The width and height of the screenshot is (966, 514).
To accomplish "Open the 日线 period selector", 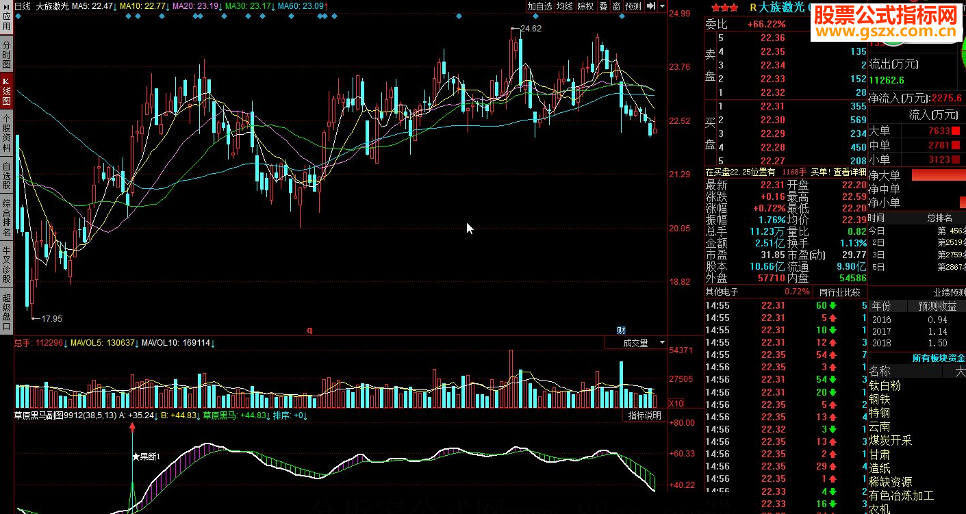I will click(23, 5).
